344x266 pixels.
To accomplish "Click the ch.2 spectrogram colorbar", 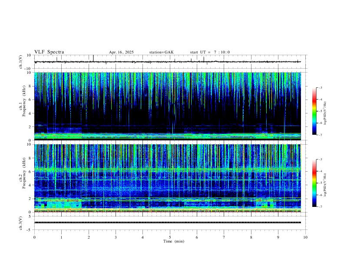I will [x=314, y=183].
